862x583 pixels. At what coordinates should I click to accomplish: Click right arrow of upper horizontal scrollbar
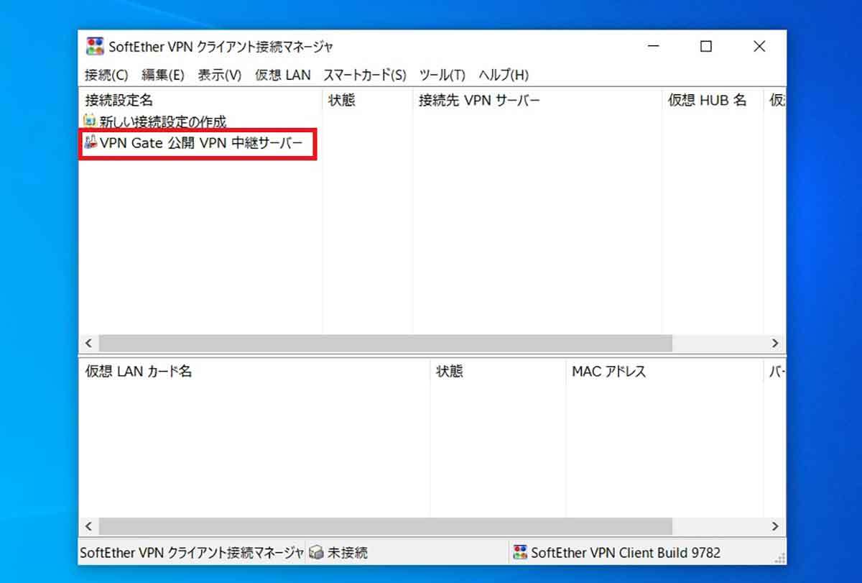pos(775,343)
